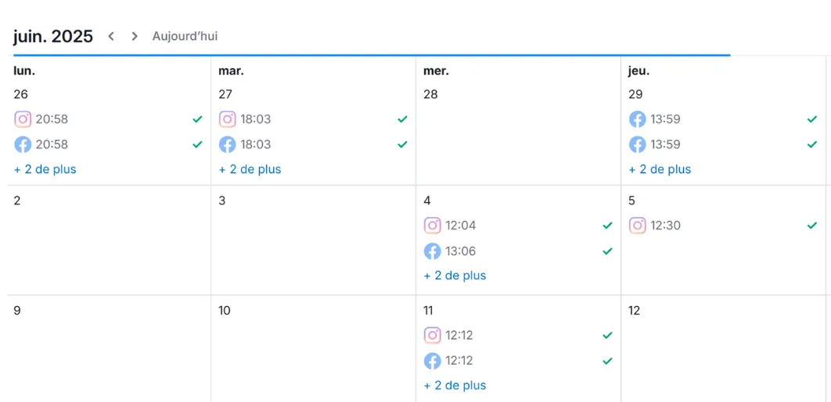Expand '+ 2 de plus' on Tuesday 27
This screenshot has width=831, height=402.
250,169
